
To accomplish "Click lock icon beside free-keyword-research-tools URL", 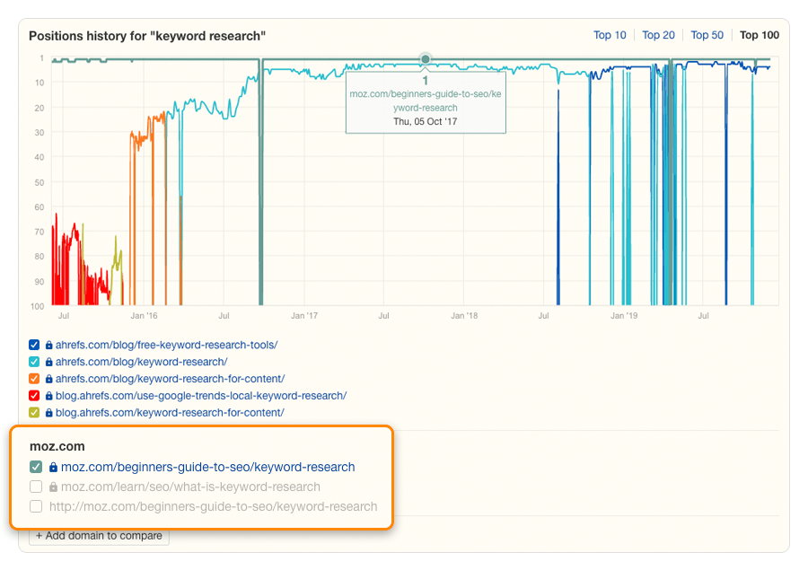I will (49, 345).
